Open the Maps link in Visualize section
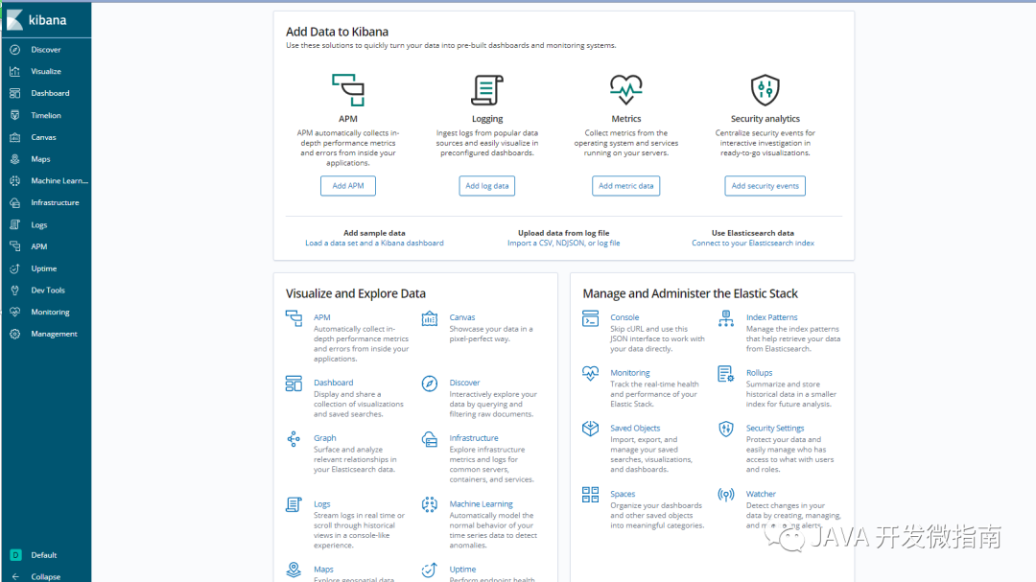 (323, 570)
